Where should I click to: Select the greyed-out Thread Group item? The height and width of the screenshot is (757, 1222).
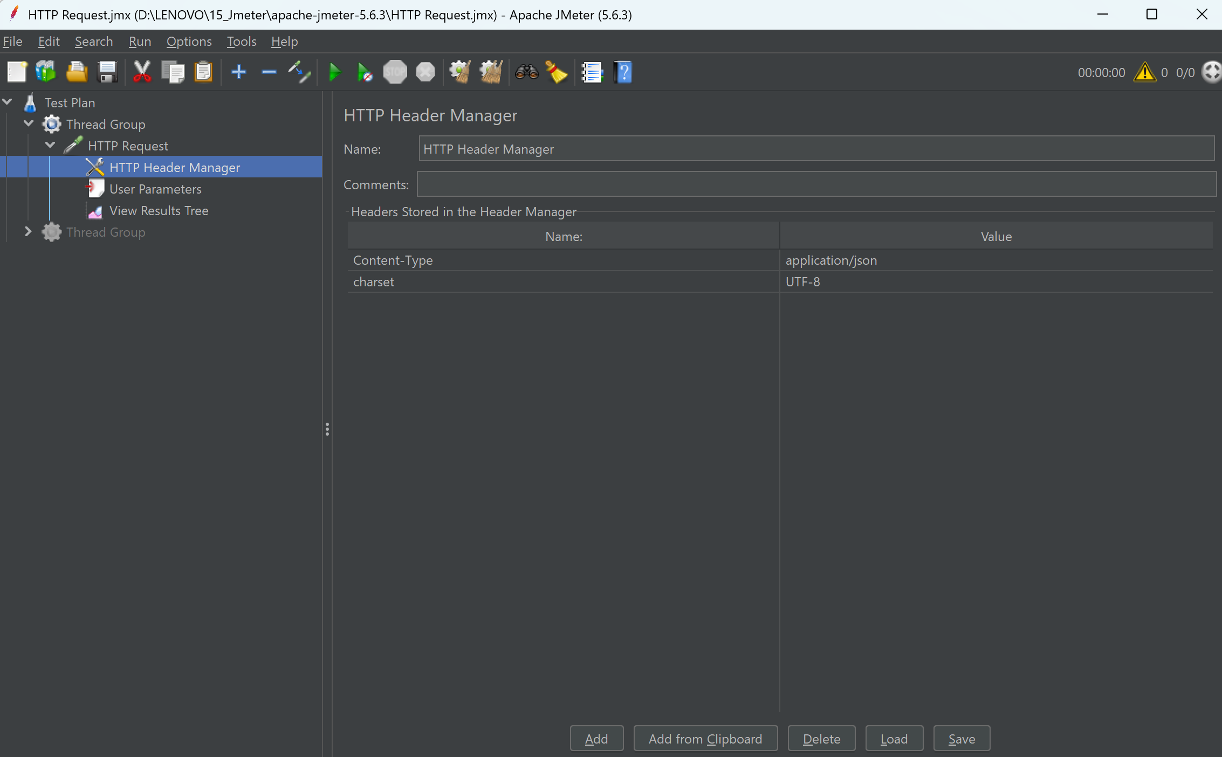tap(106, 232)
